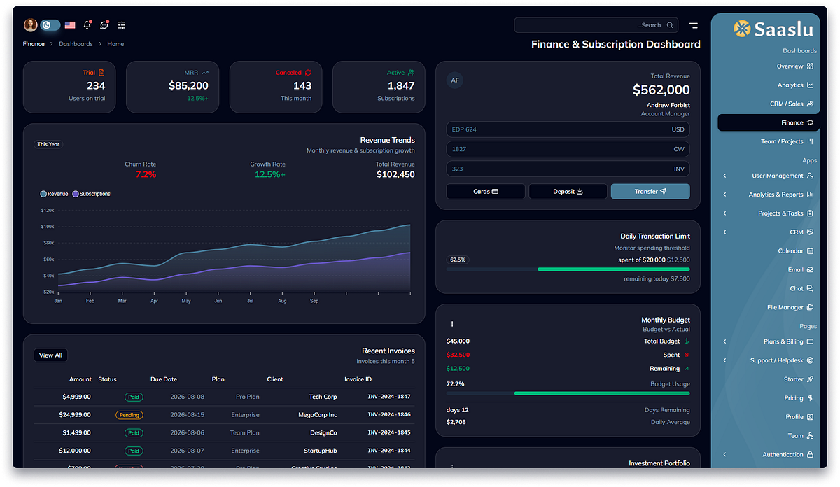Click the Team icon in the sidebar
The image size is (840, 487).
810,436
